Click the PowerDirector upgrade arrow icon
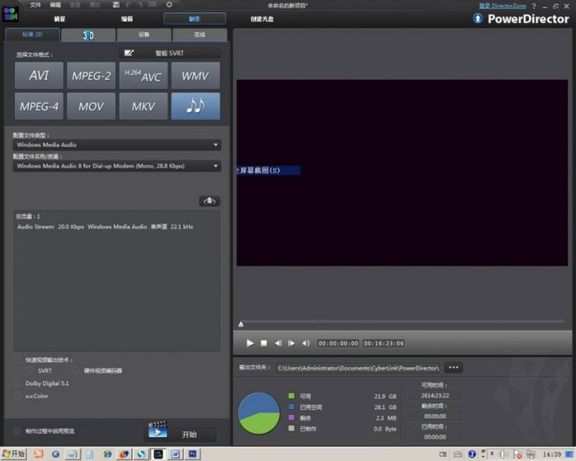 (478, 18)
